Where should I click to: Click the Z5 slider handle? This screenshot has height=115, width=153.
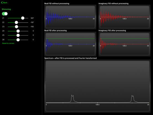coord(18,35)
